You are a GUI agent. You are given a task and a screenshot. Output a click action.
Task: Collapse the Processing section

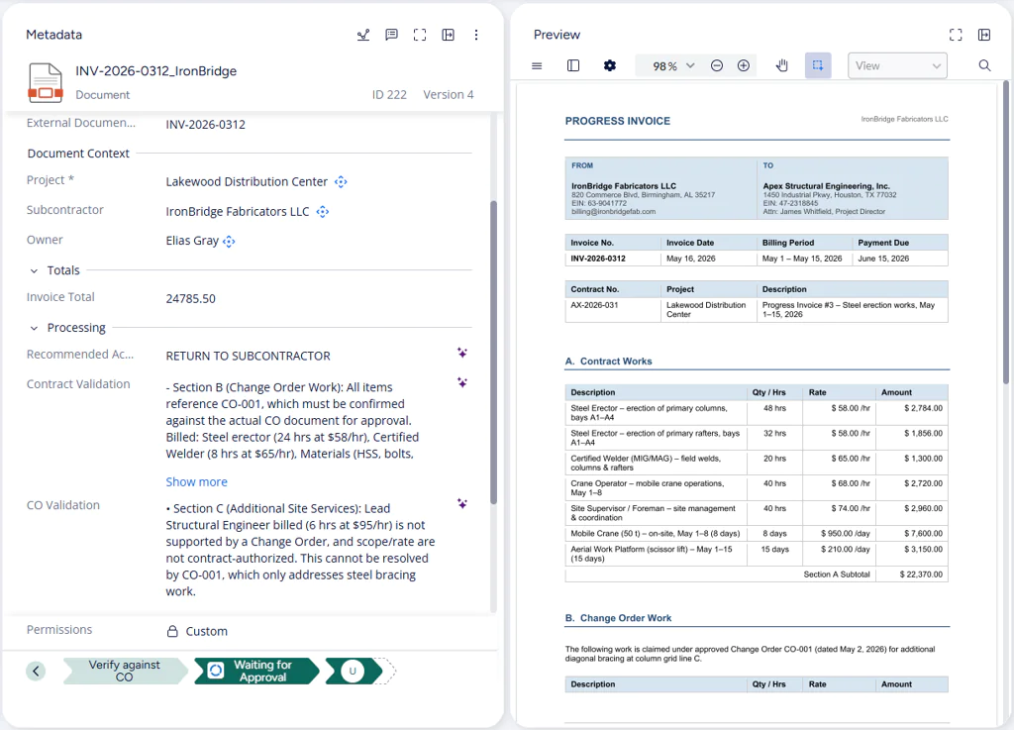[35, 329]
